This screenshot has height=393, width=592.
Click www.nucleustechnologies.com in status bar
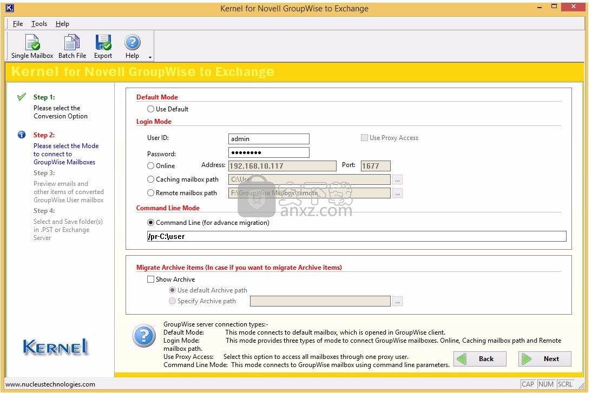tap(50, 384)
